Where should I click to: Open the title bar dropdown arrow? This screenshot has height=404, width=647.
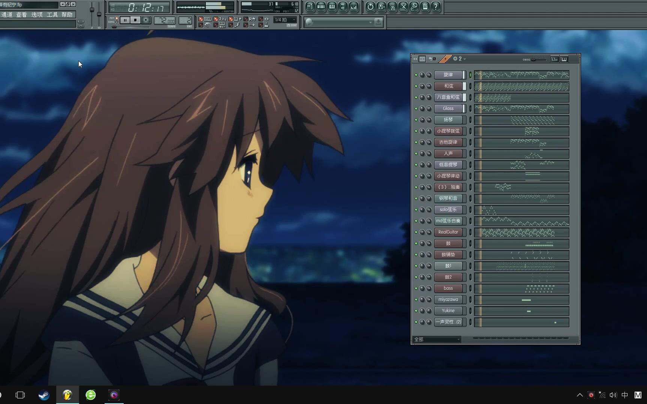[x=62, y=4]
